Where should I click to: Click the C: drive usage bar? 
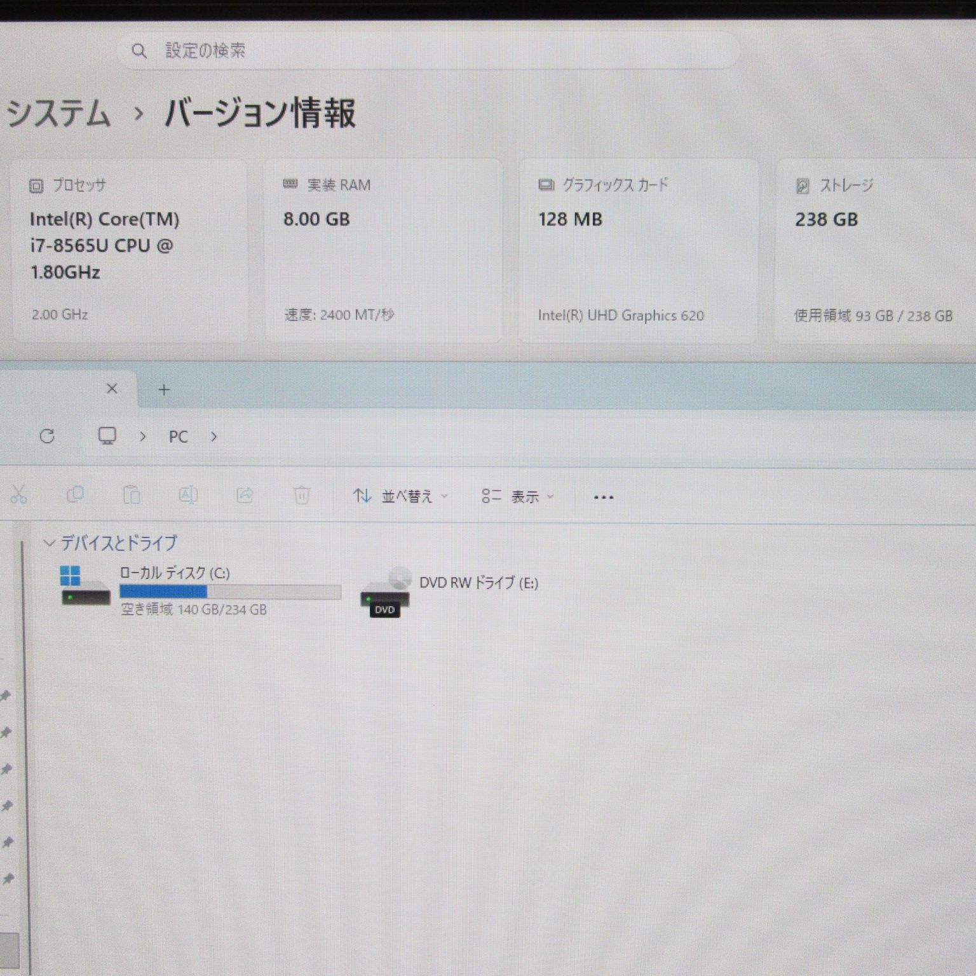231,592
